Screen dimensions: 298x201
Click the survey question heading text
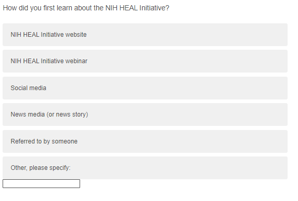pos(86,8)
